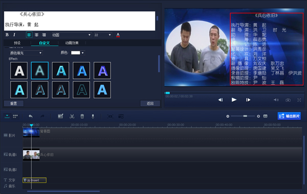Toggle italic text formatting

tap(14, 35)
